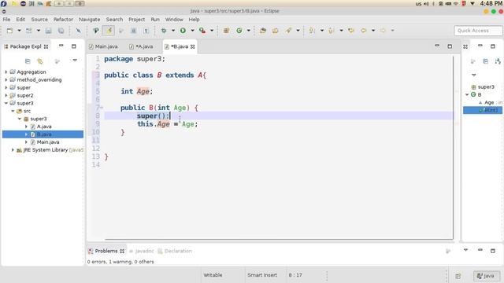Open the Run configurations dropdown arrow
This screenshot has width=504, height=283.
[x=192, y=31]
